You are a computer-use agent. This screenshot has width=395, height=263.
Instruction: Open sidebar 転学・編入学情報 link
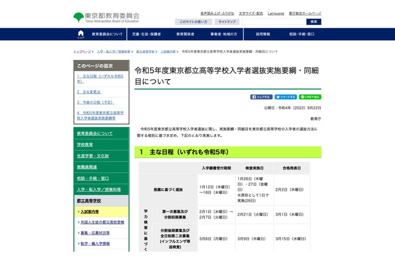95,244
